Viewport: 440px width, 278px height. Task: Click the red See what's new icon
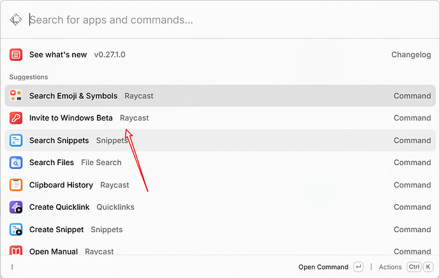tap(16, 54)
